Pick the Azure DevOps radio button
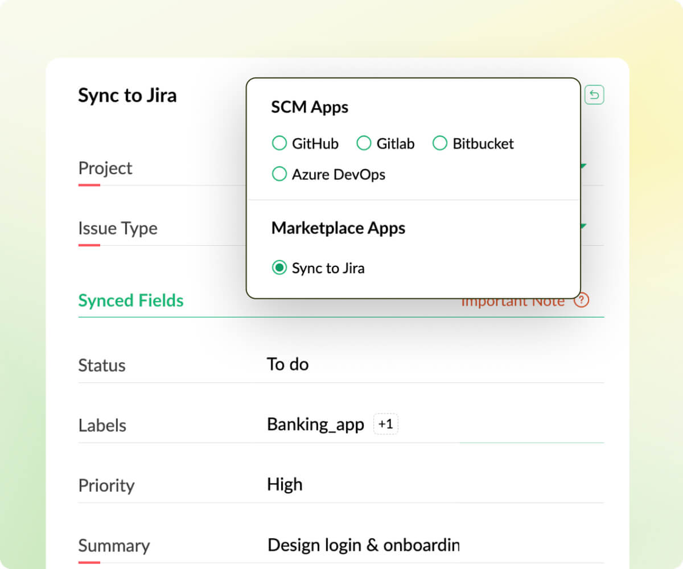 coord(279,174)
